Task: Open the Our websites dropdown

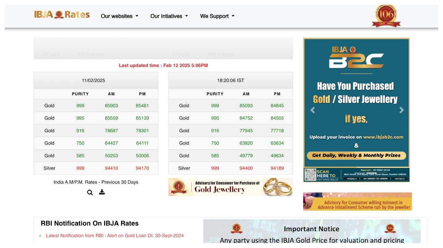Action: pos(119,16)
